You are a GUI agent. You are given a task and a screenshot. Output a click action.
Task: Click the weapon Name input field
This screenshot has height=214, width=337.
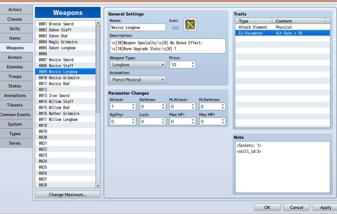pyautogui.click(x=138, y=28)
